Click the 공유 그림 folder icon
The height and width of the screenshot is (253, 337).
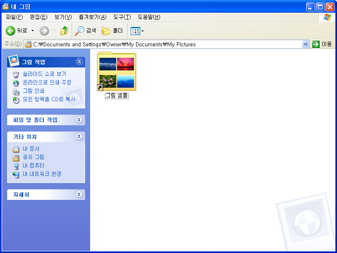(16, 158)
